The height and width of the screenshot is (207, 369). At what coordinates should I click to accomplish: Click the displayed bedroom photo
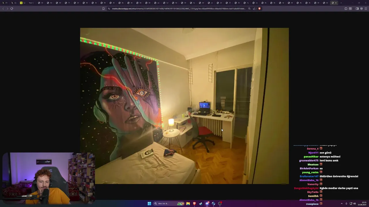(184, 106)
